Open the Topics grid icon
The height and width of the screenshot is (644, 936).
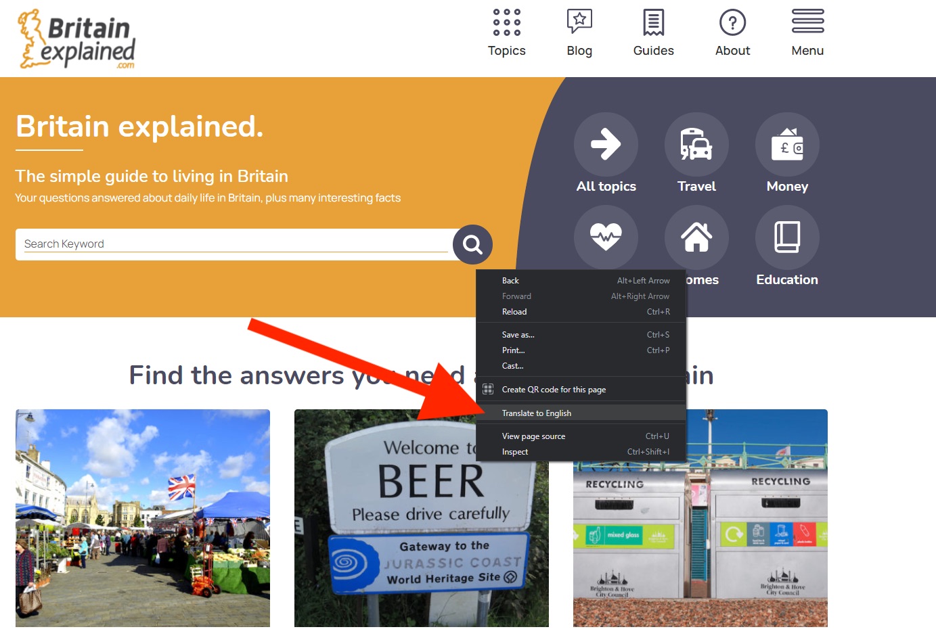[x=507, y=22]
